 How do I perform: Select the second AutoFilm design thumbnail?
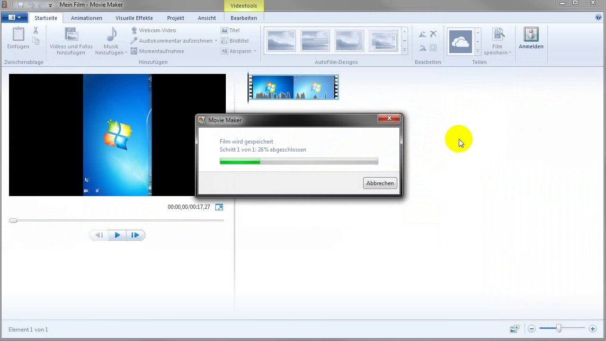point(315,41)
